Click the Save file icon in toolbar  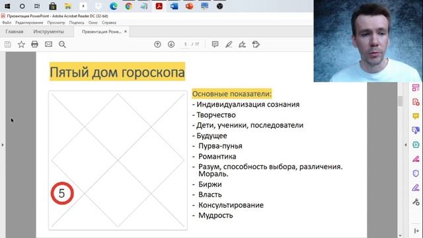(7, 44)
